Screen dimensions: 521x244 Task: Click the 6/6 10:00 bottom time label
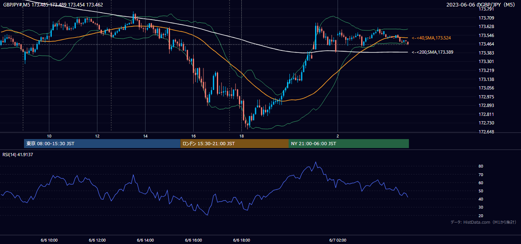(49, 240)
